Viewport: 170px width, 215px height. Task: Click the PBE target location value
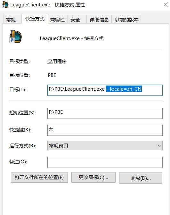click(x=52, y=75)
